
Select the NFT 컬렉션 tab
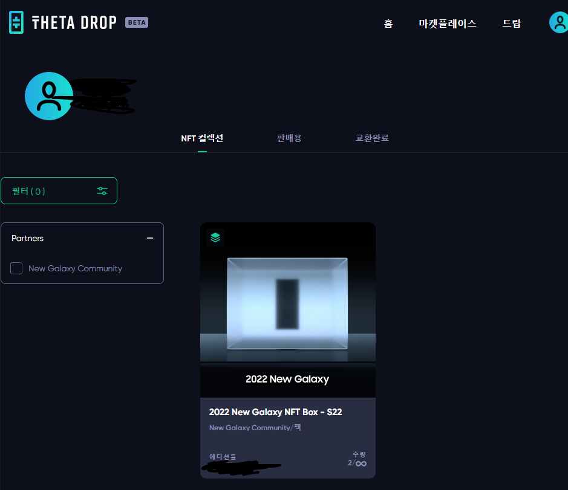[202, 138]
